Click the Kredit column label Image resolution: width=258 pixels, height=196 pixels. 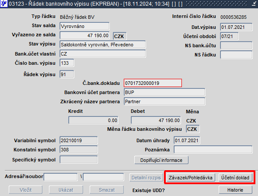click(75, 111)
